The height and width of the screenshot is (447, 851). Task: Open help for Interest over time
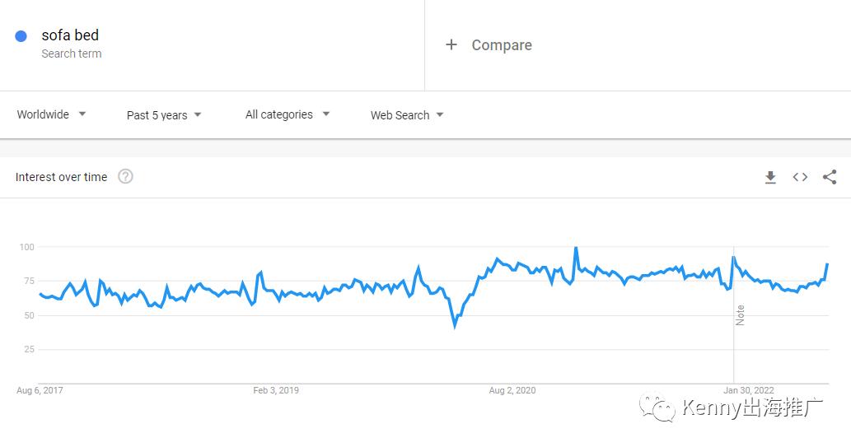[125, 176]
